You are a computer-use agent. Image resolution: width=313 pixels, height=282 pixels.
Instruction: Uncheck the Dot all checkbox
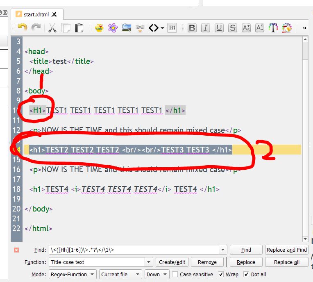[246, 274]
